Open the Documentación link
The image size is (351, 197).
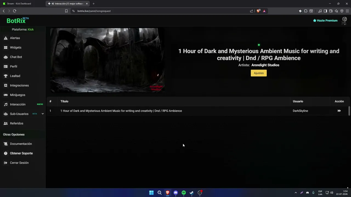coord(21,144)
